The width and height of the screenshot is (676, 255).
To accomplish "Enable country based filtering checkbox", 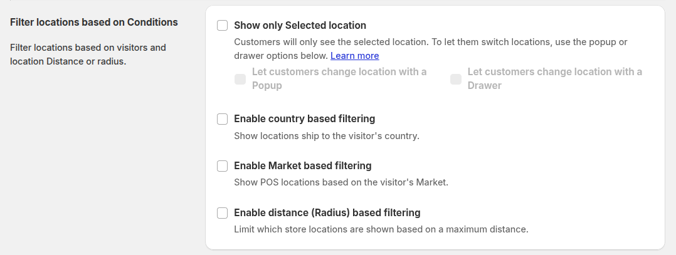I will click(x=222, y=119).
